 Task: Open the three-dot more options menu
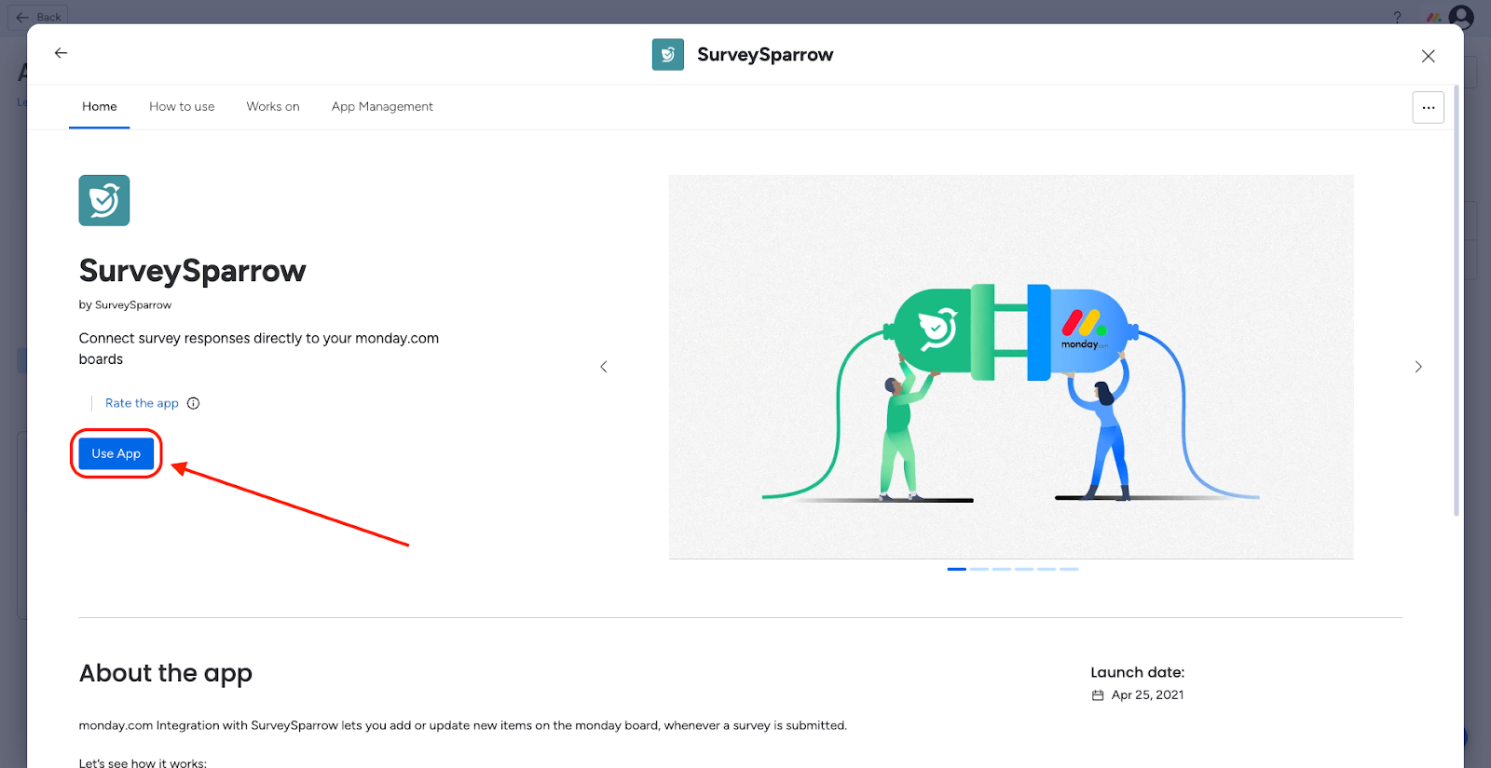pos(1428,107)
